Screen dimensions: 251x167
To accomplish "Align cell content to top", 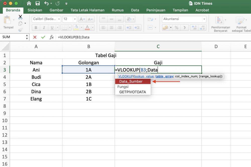I will [103, 19].
